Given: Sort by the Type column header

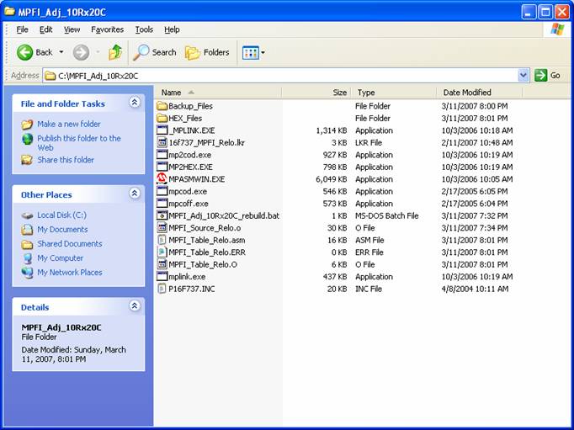Looking at the screenshot, I should coord(394,93).
